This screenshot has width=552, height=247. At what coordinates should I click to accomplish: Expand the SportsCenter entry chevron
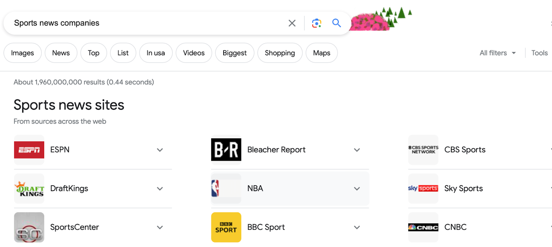(160, 227)
